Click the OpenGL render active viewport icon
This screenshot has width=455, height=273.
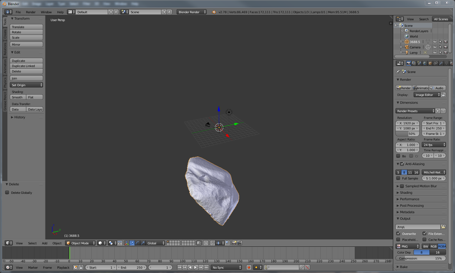tap(234, 243)
